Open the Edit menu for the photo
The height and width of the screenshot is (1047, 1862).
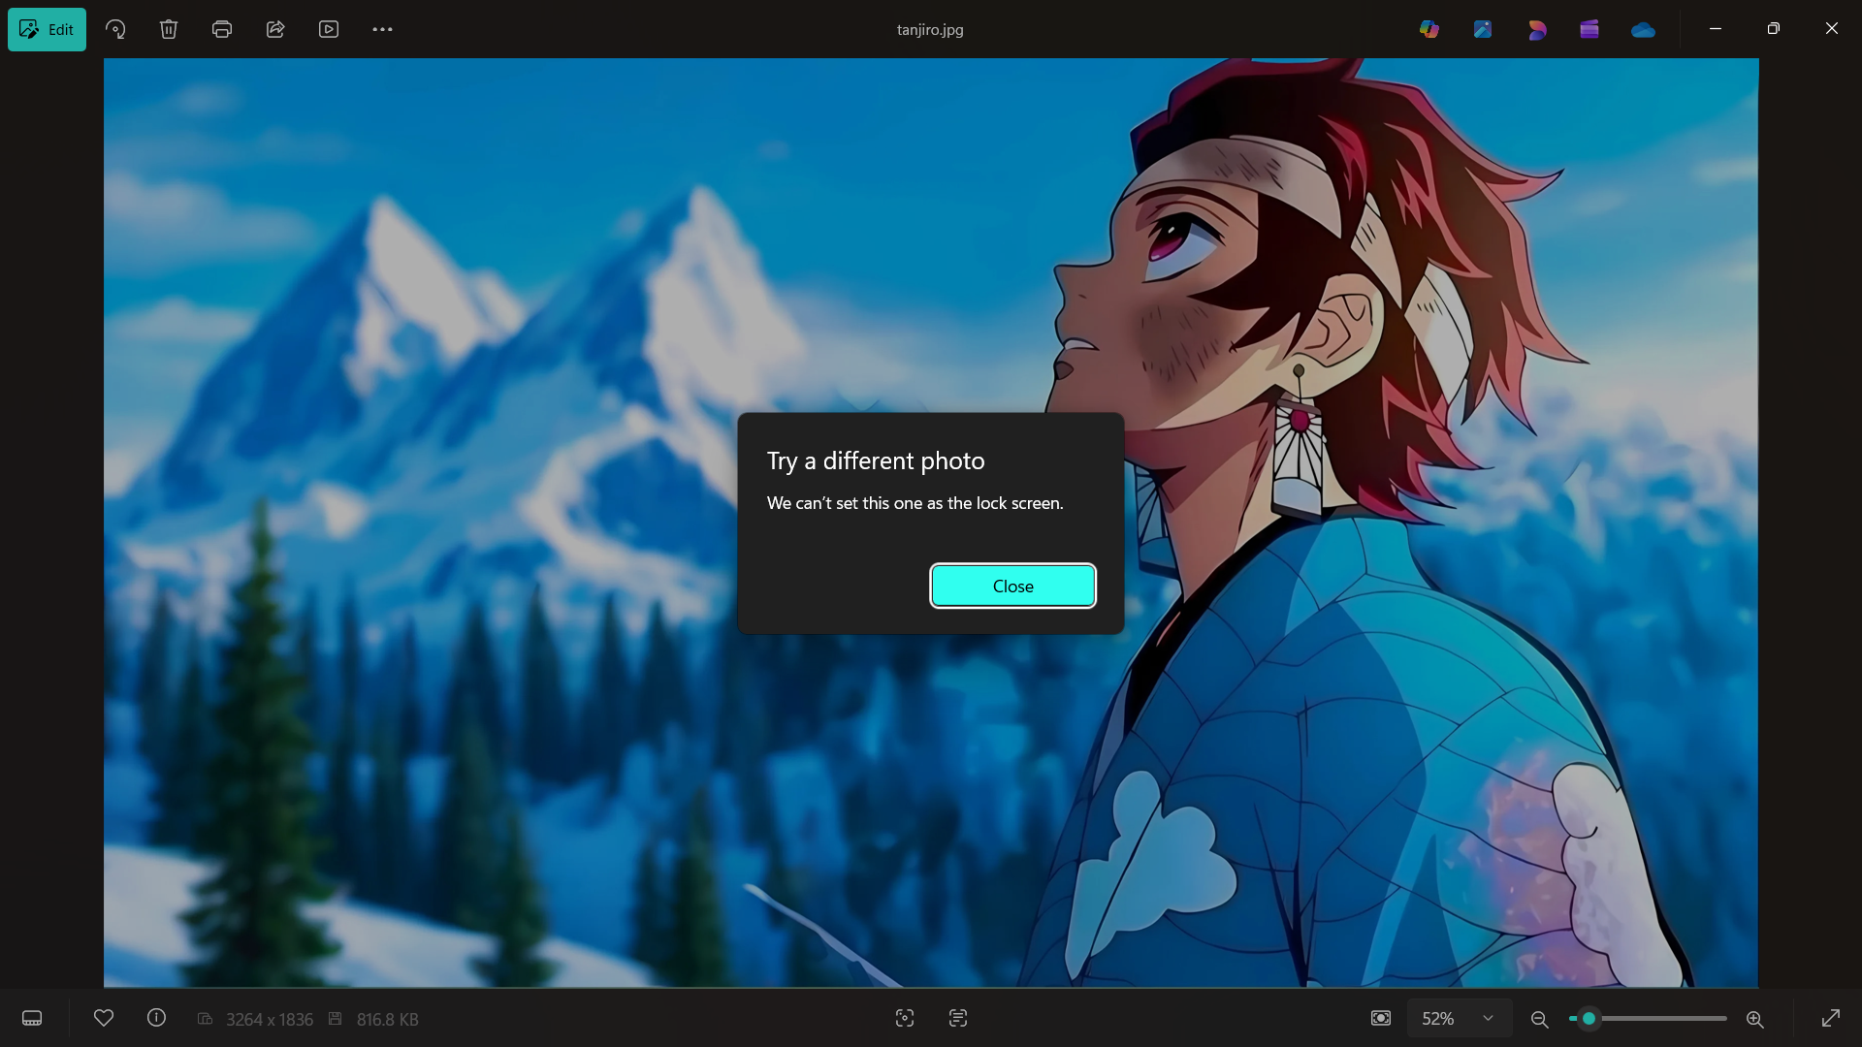(x=47, y=29)
